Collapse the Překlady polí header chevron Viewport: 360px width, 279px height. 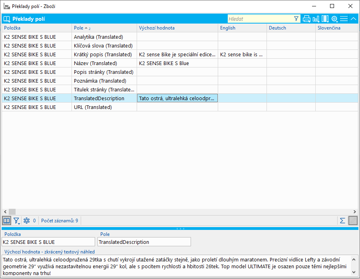(x=354, y=19)
